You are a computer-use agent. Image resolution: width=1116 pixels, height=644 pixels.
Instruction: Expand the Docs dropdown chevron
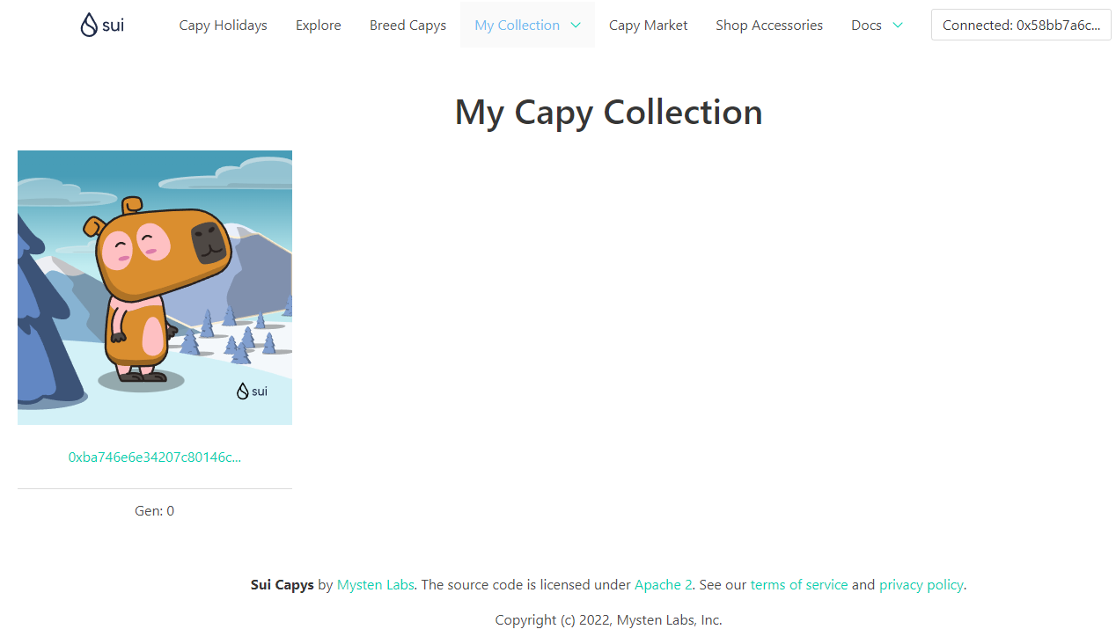pyautogui.click(x=898, y=25)
